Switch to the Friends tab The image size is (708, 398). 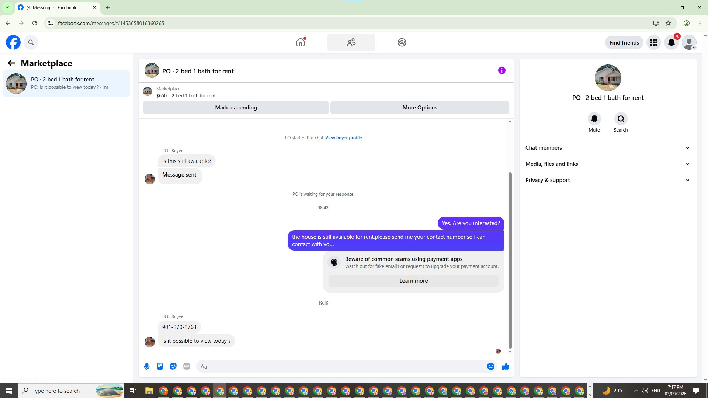click(x=351, y=42)
